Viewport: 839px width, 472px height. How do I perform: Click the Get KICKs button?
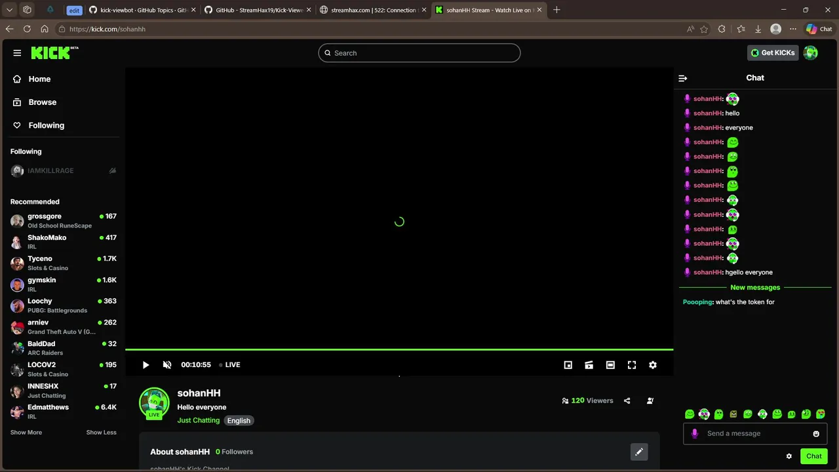(773, 52)
